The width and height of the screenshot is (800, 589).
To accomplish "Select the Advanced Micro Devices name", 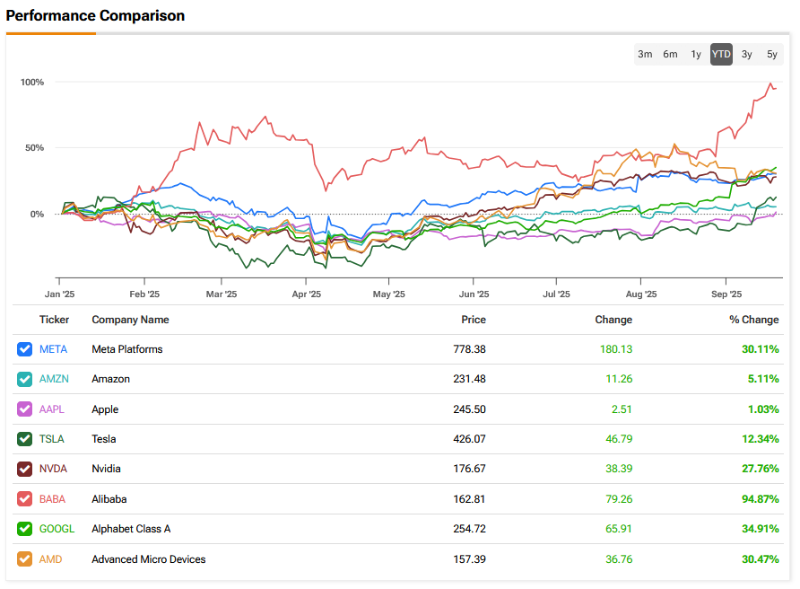I will [149, 559].
